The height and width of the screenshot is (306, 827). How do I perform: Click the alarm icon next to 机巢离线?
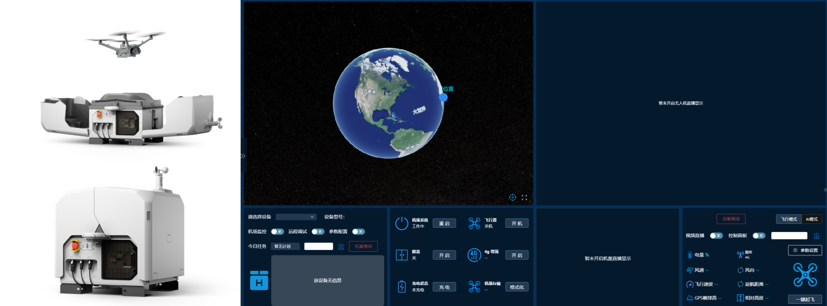pyautogui.click(x=341, y=246)
